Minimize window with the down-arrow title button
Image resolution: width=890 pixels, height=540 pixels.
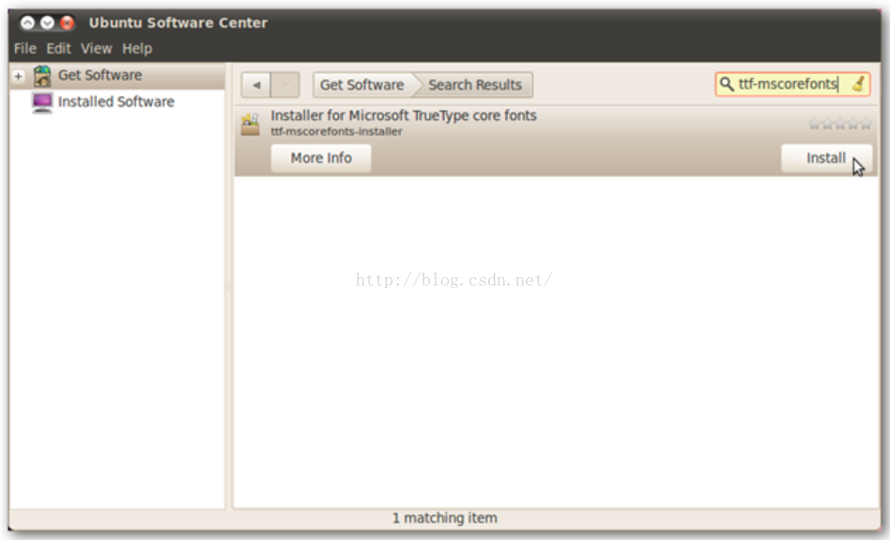47,23
